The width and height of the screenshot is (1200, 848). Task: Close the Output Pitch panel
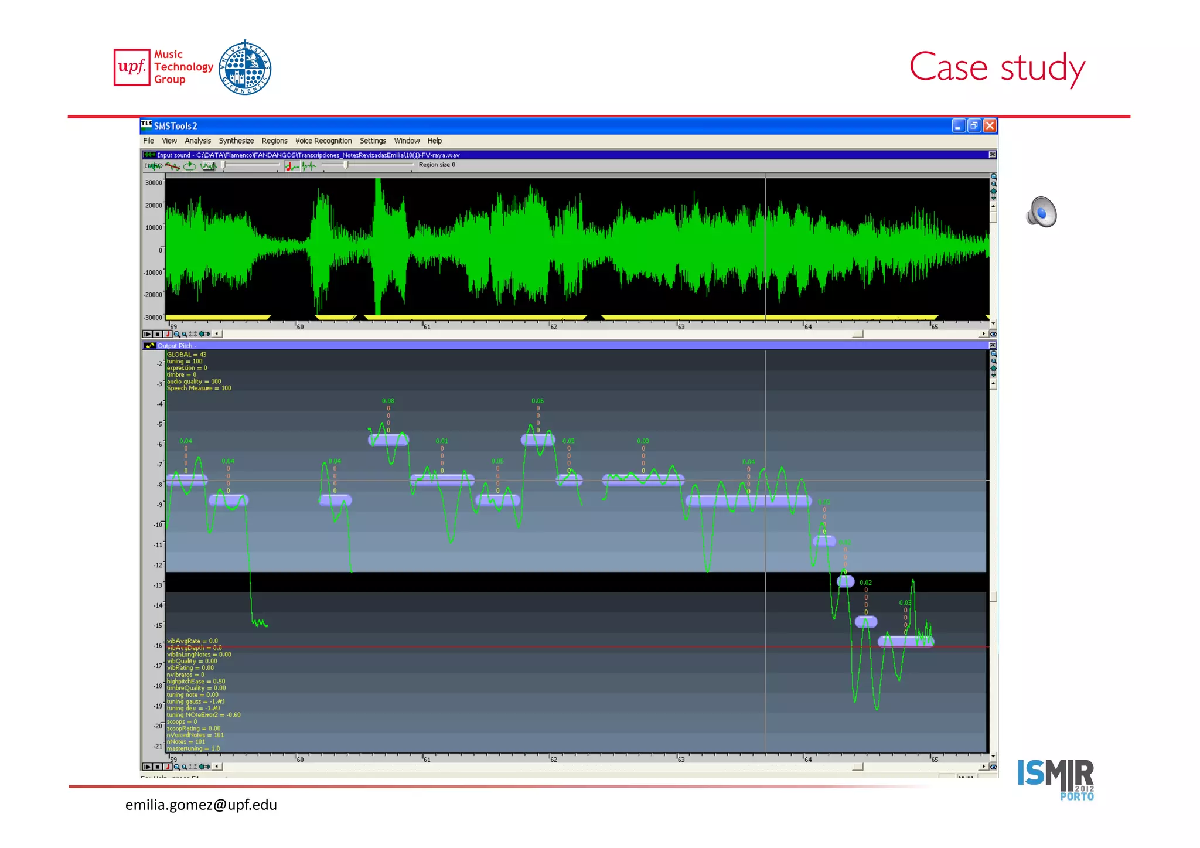(x=993, y=346)
